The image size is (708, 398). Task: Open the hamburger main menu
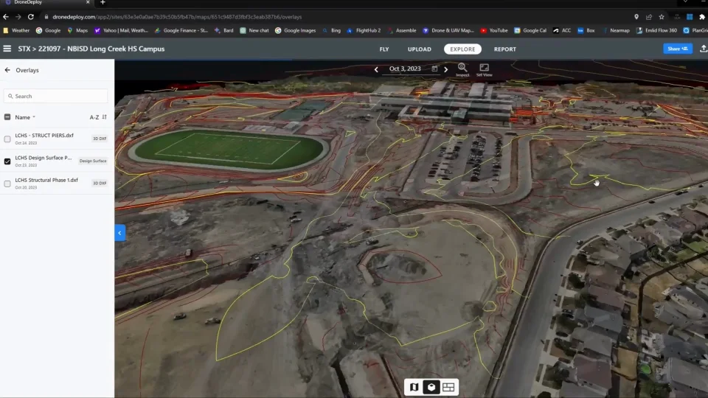point(7,49)
